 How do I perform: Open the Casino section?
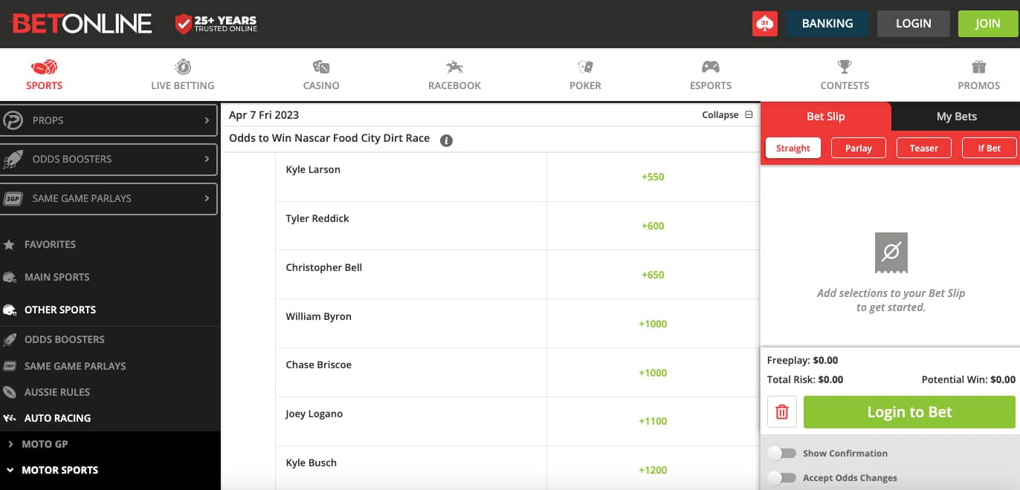[x=321, y=76]
